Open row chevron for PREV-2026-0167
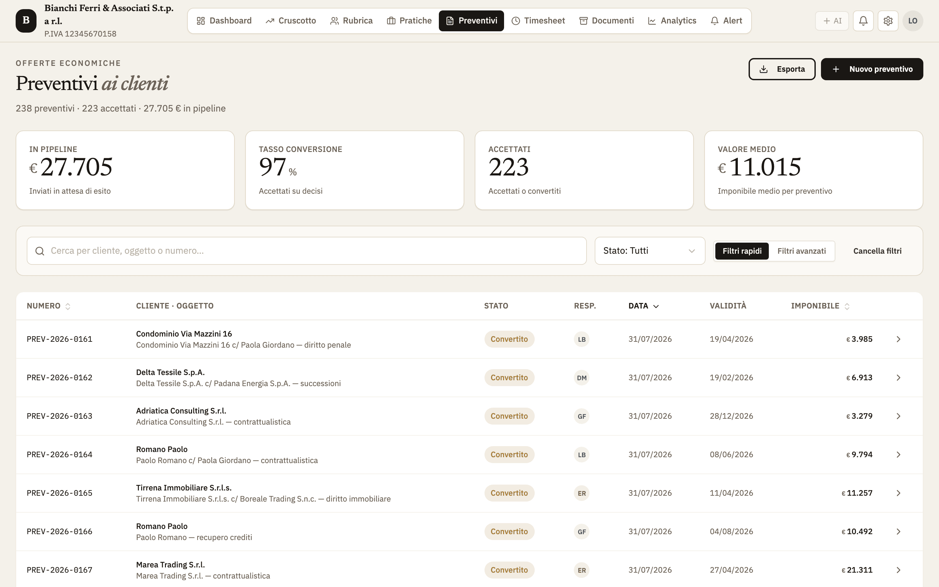This screenshot has height=587, width=939. (x=898, y=570)
